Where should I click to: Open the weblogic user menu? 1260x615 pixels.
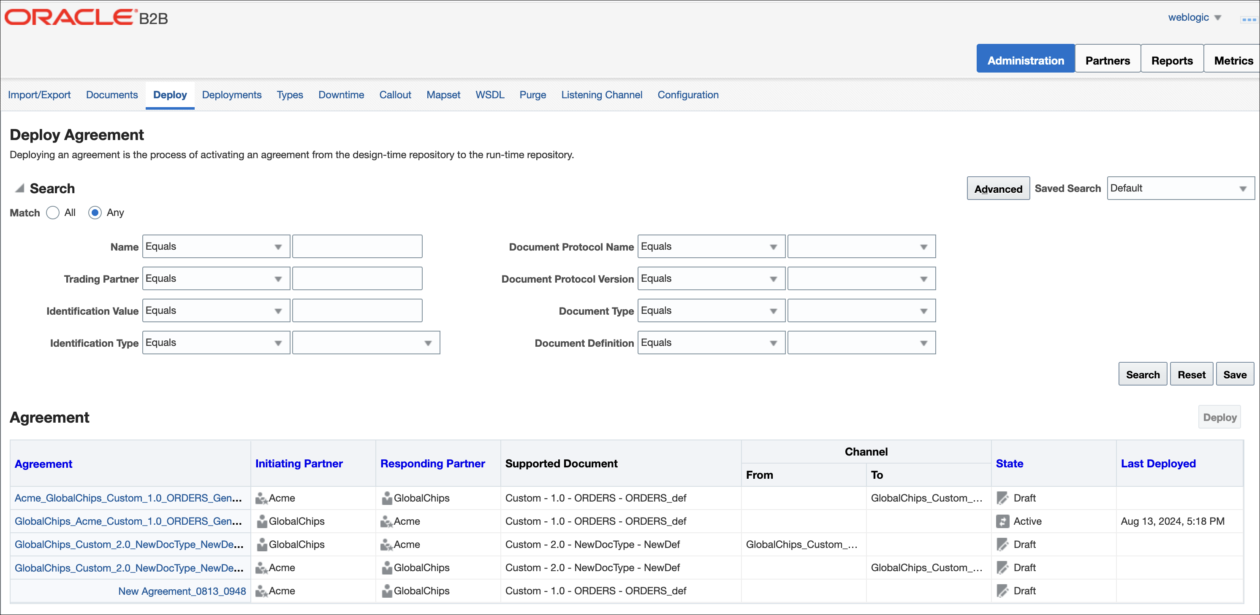click(1195, 18)
